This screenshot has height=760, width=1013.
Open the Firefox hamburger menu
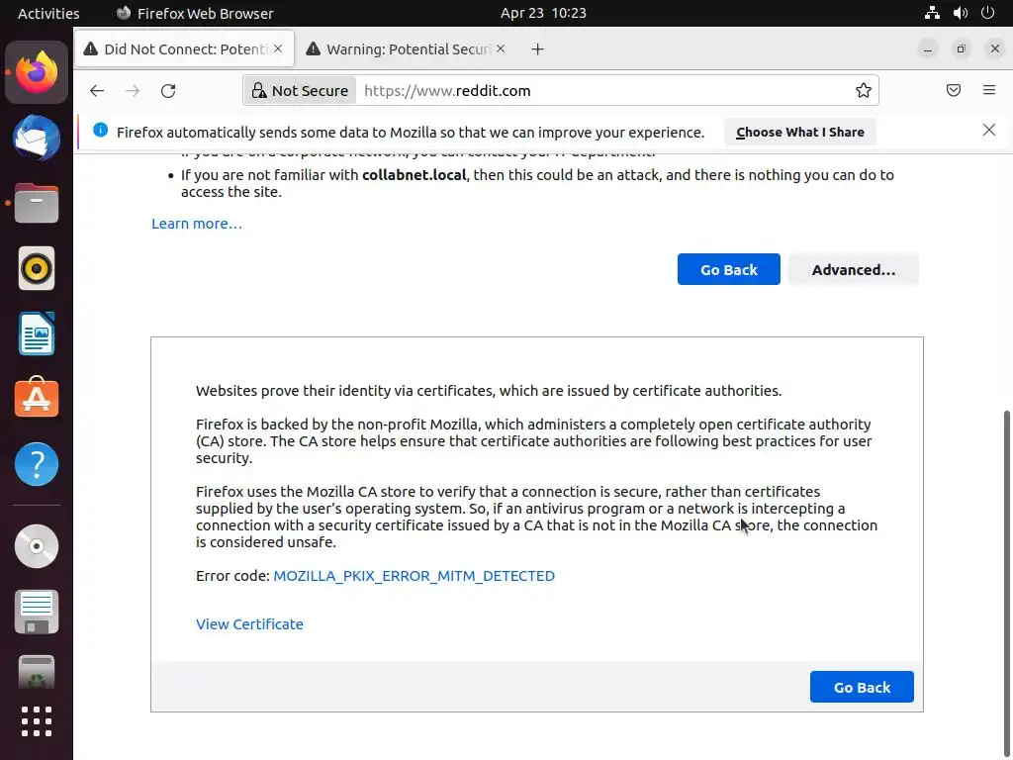988,90
